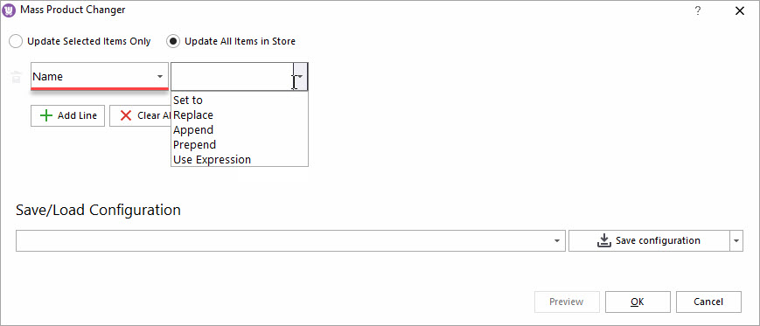Click the OK button
The image size is (760, 326).
coord(638,302)
